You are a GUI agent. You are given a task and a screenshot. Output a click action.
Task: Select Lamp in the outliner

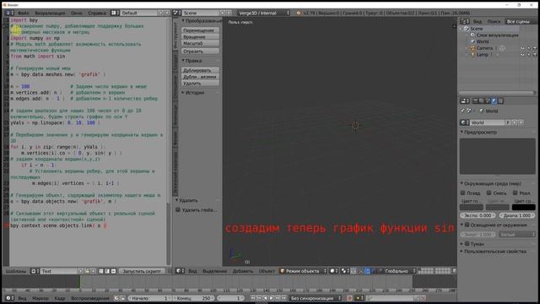coord(482,55)
